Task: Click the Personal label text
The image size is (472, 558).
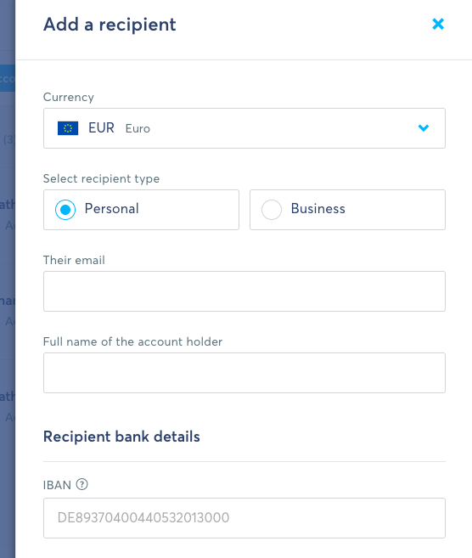Action: 112,209
